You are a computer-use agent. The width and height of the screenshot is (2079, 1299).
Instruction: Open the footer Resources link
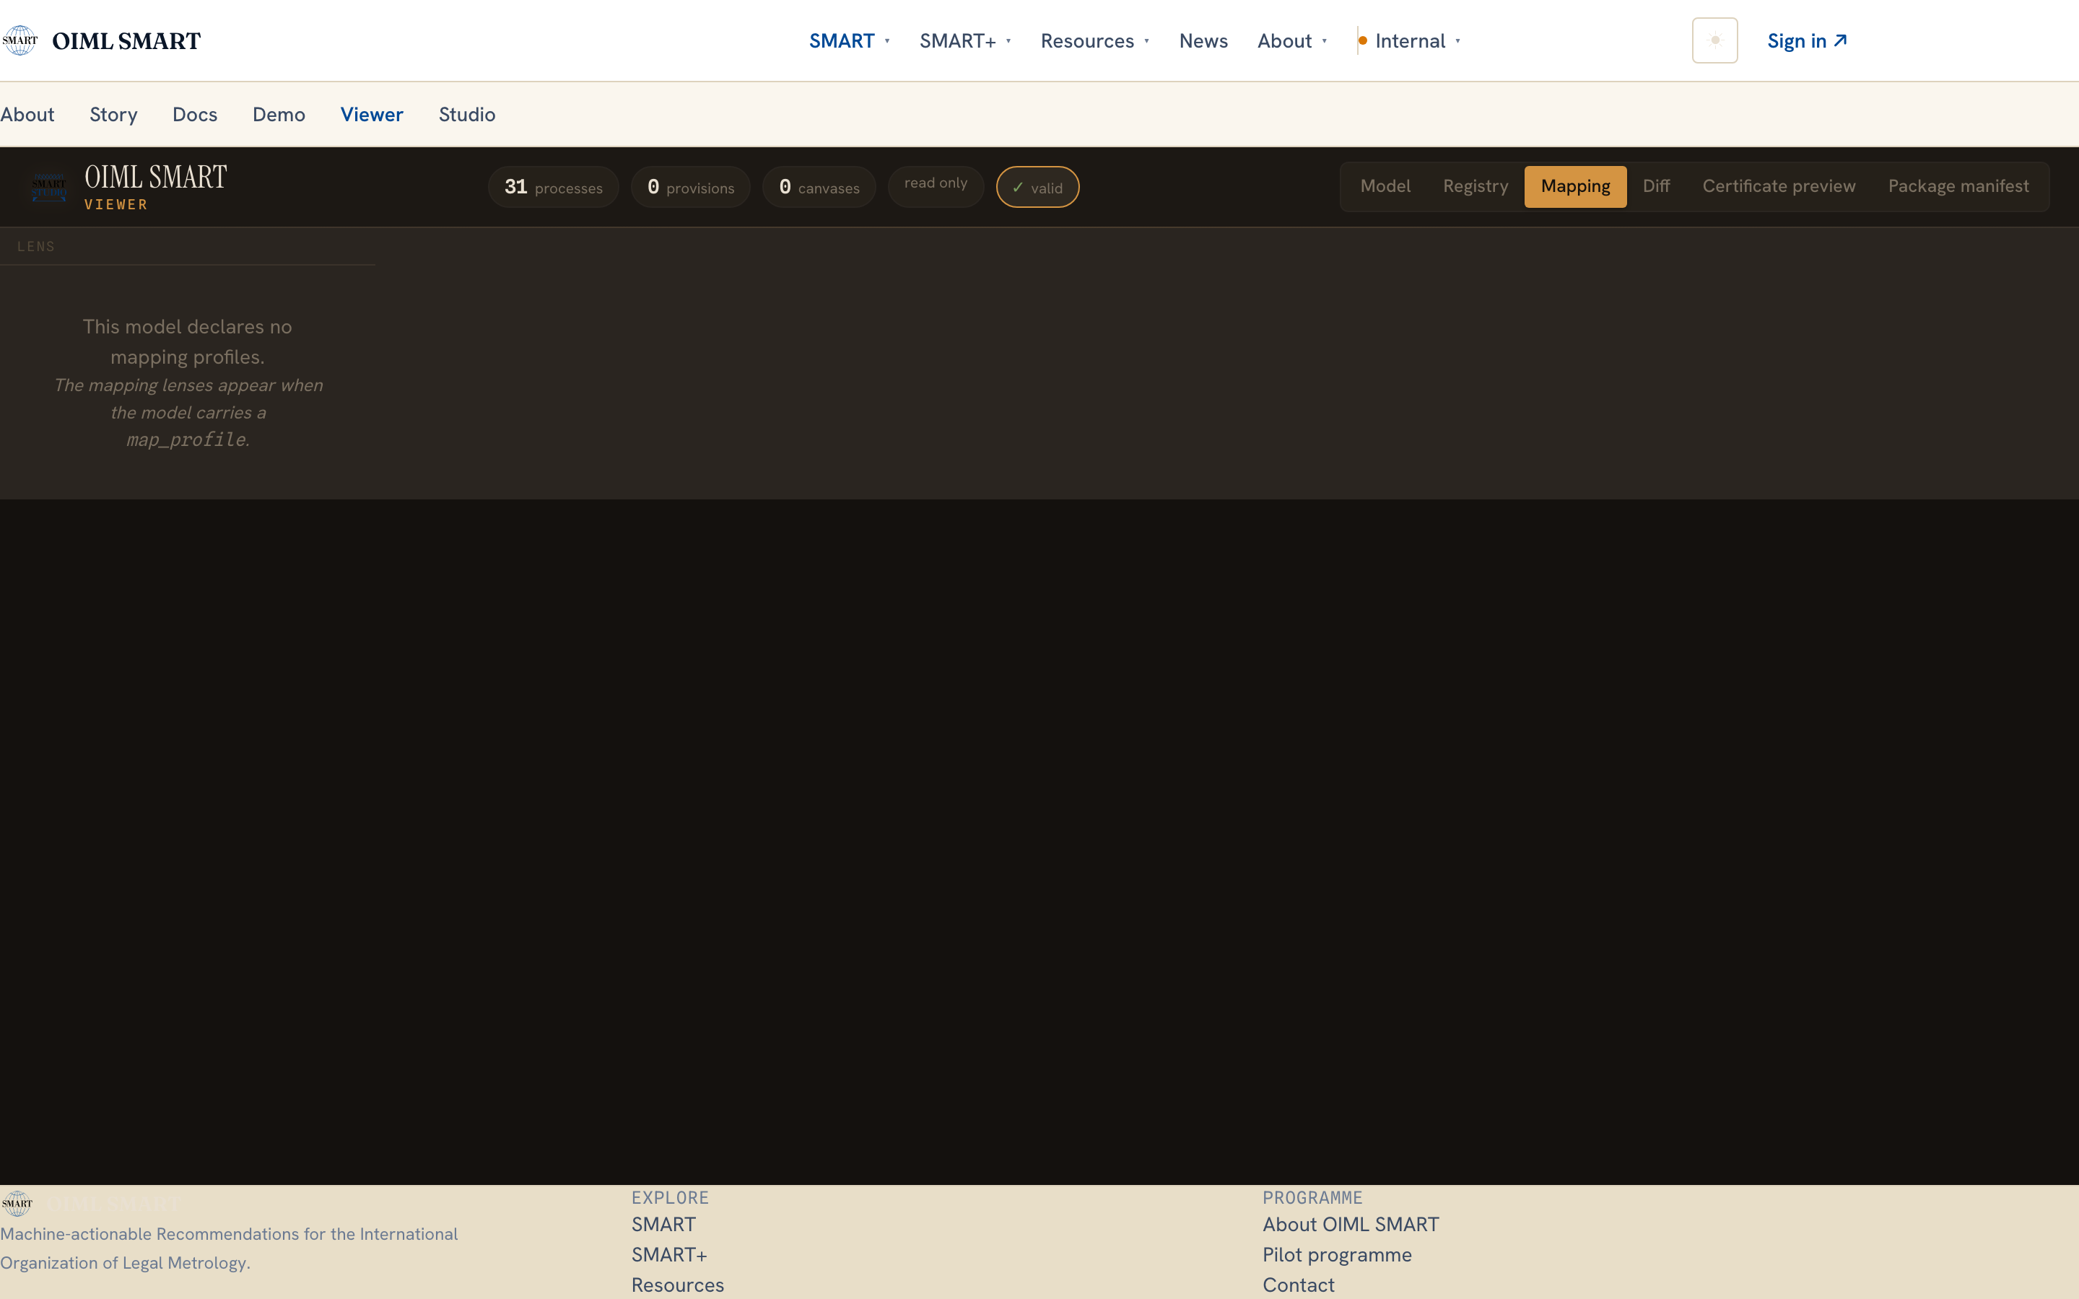point(678,1285)
